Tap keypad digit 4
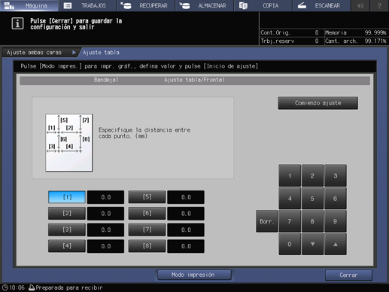The width and height of the screenshot is (389, 292). 290,199
